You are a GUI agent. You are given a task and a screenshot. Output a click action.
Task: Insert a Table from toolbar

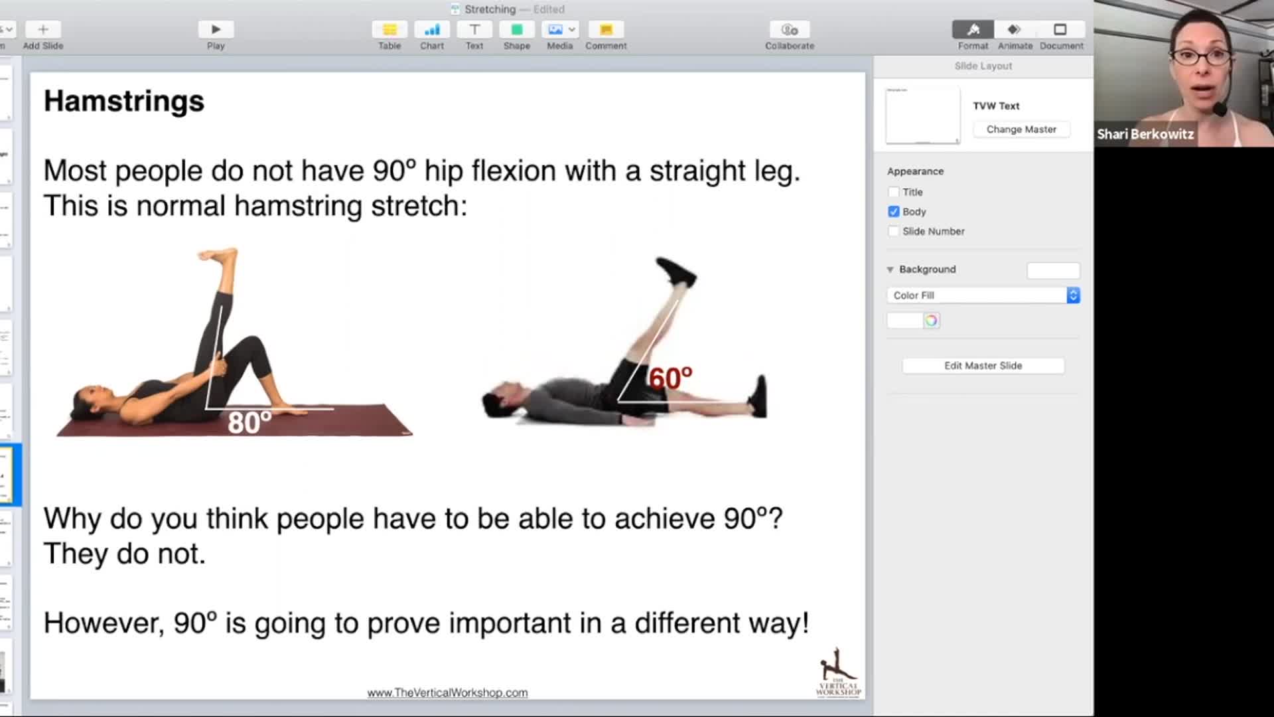pyautogui.click(x=389, y=30)
